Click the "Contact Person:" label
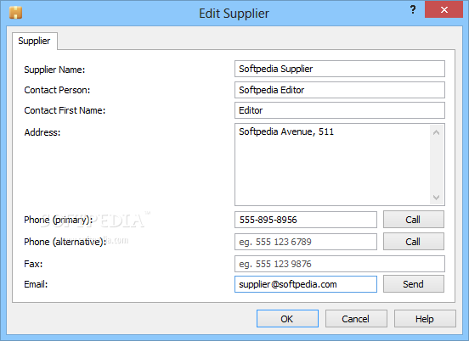469x341 pixels. [57, 90]
